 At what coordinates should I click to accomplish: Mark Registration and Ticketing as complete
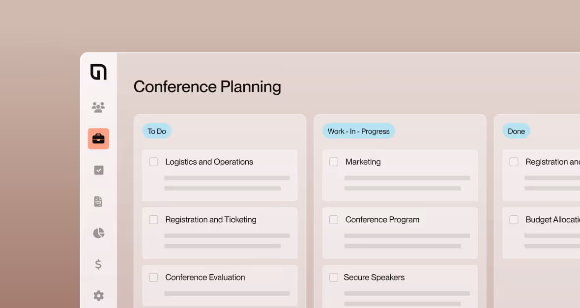153,219
